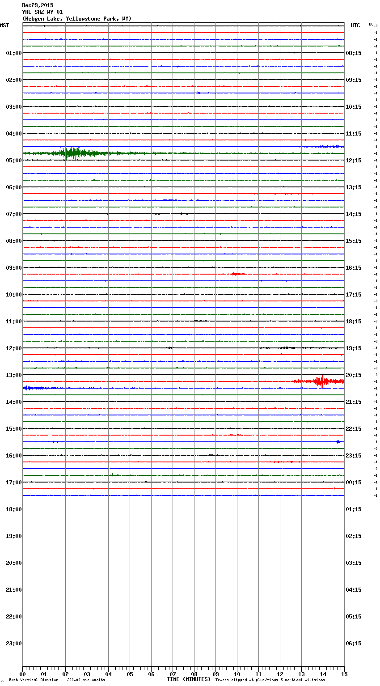Click the TIME (MINUTES) axis title

pos(189,679)
